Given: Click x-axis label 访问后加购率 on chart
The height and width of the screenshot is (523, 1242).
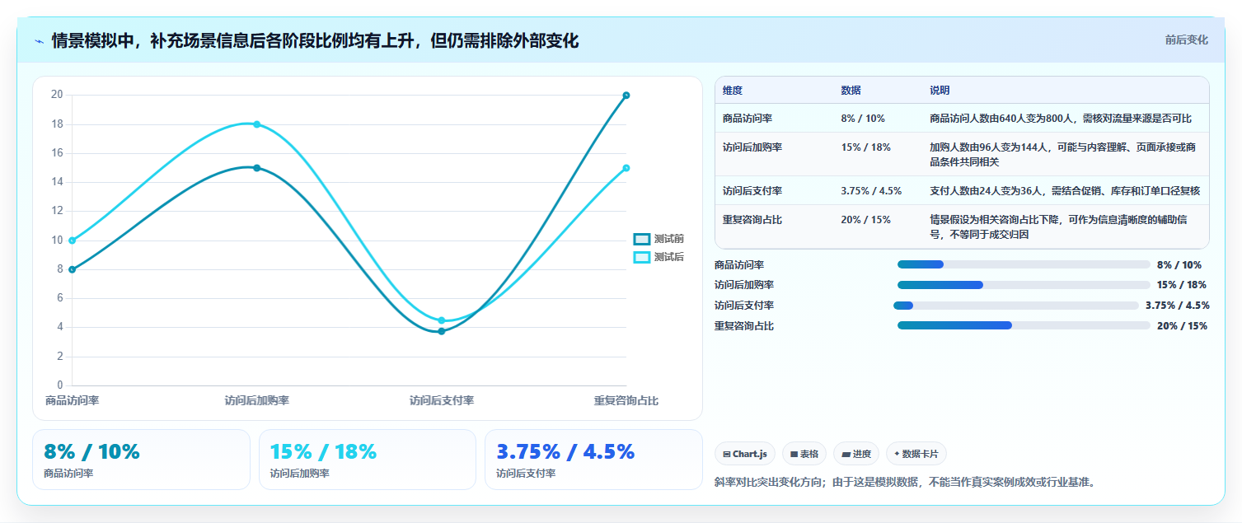Looking at the screenshot, I should [x=257, y=401].
